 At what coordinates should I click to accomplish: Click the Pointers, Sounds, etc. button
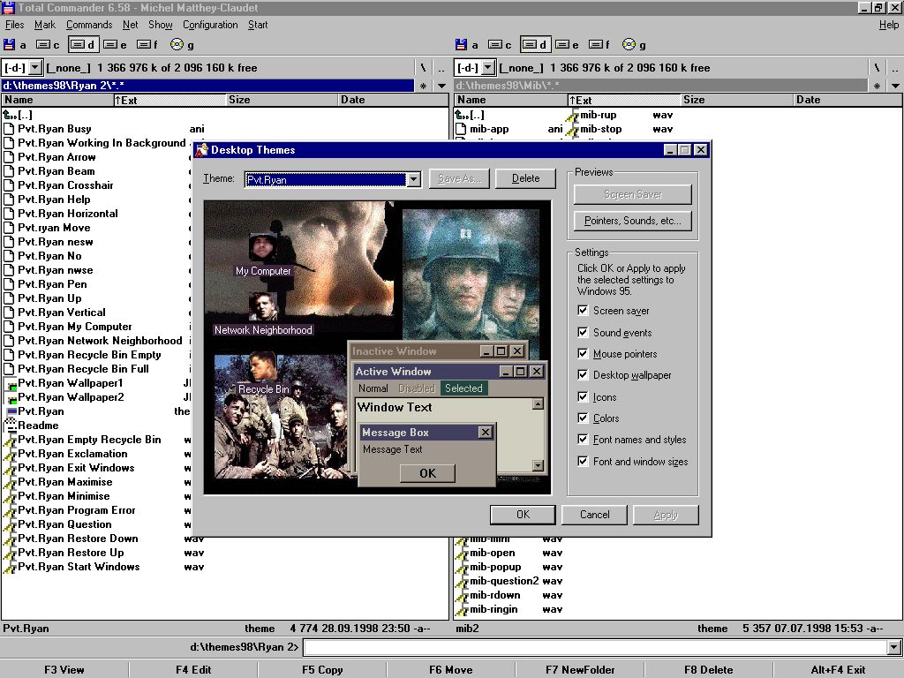632,221
